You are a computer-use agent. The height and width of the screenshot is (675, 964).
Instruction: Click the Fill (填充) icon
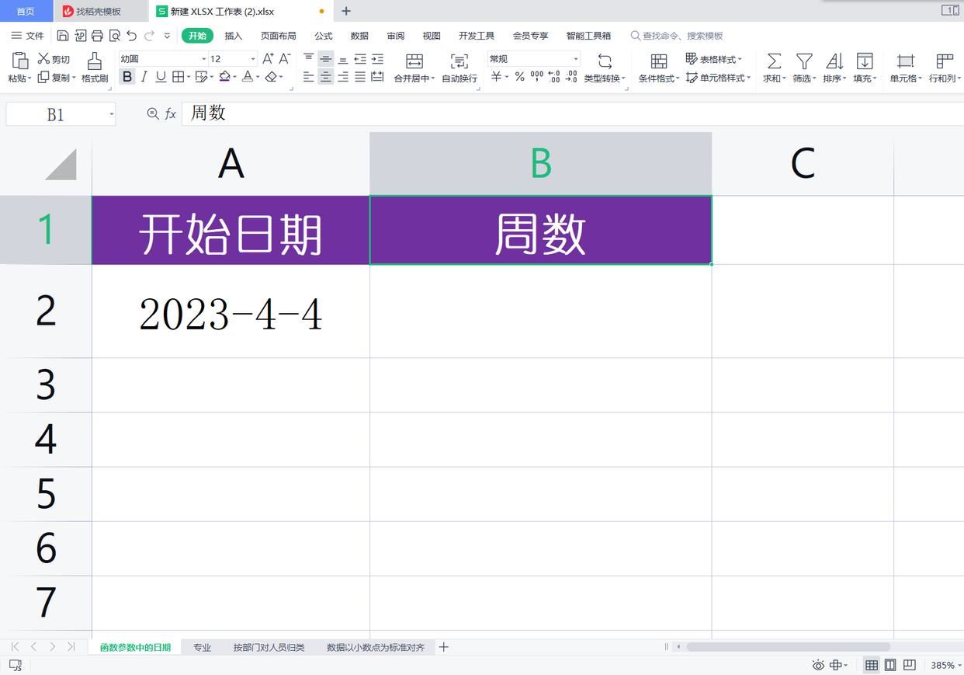click(865, 61)
